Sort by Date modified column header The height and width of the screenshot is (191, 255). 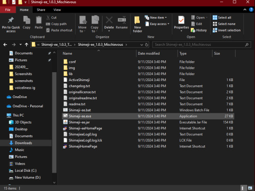point(157,53)
